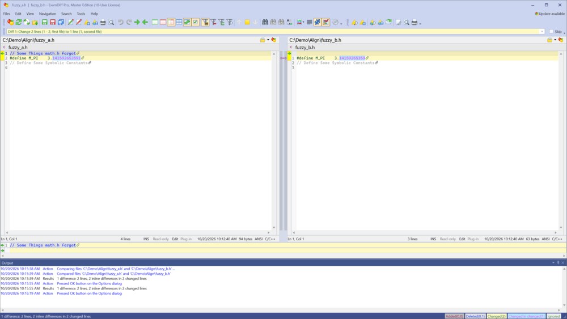The height and width of the screenshot is (319, 567).
Task: Edit first file with green pencil icon
Action: (x=70, y=23)
